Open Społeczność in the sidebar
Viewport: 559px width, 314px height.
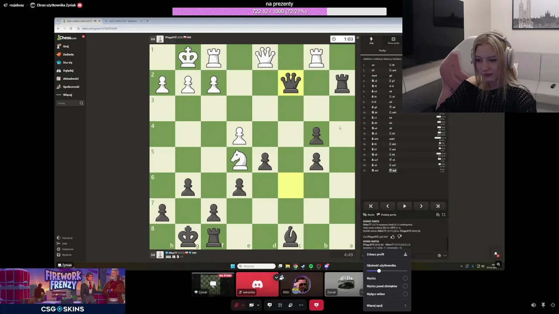[x=68, y=87]
